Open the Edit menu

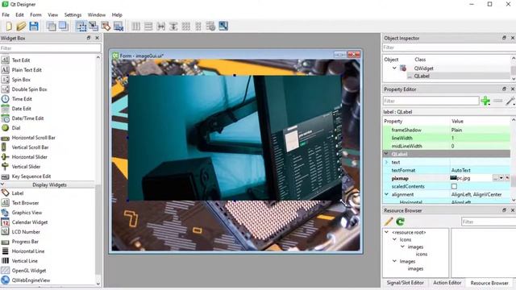(x=19, y=14)
